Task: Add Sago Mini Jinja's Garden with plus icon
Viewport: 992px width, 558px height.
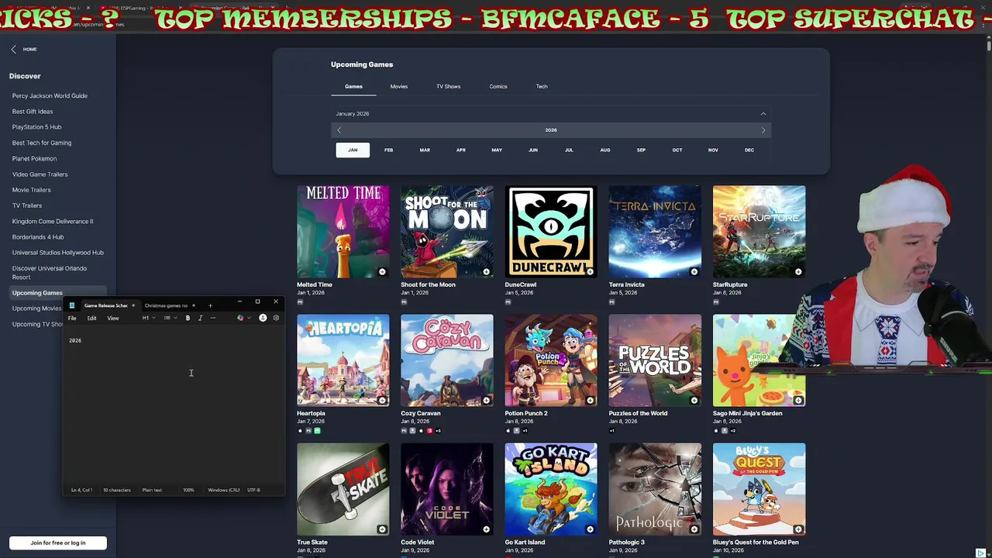Action: pyautogui.click(x=797, y=401)
